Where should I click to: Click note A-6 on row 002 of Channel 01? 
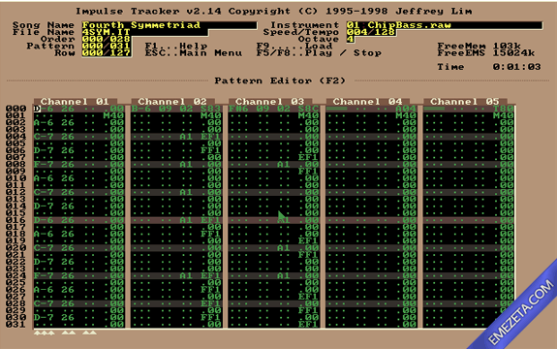point(44,122)
